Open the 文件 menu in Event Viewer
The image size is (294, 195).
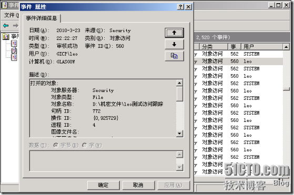[11, 15]
